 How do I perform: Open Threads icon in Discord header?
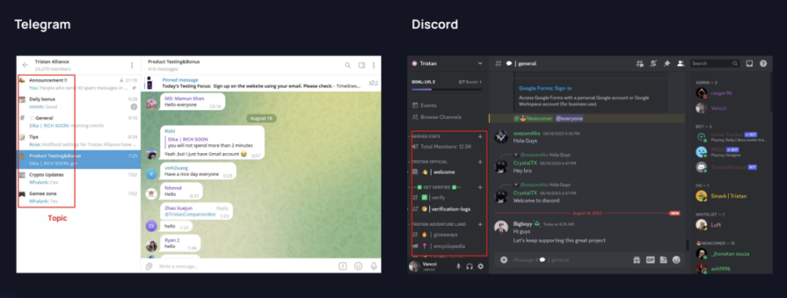[x=640, y=64]
